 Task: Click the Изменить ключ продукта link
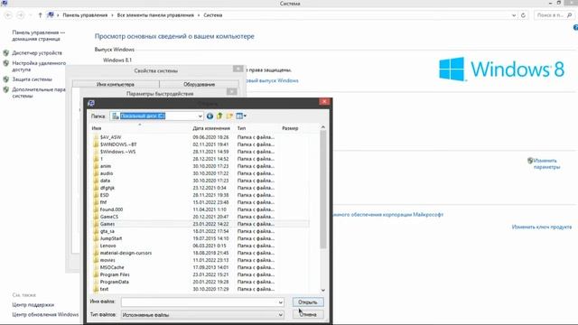(x=542, y=227)
